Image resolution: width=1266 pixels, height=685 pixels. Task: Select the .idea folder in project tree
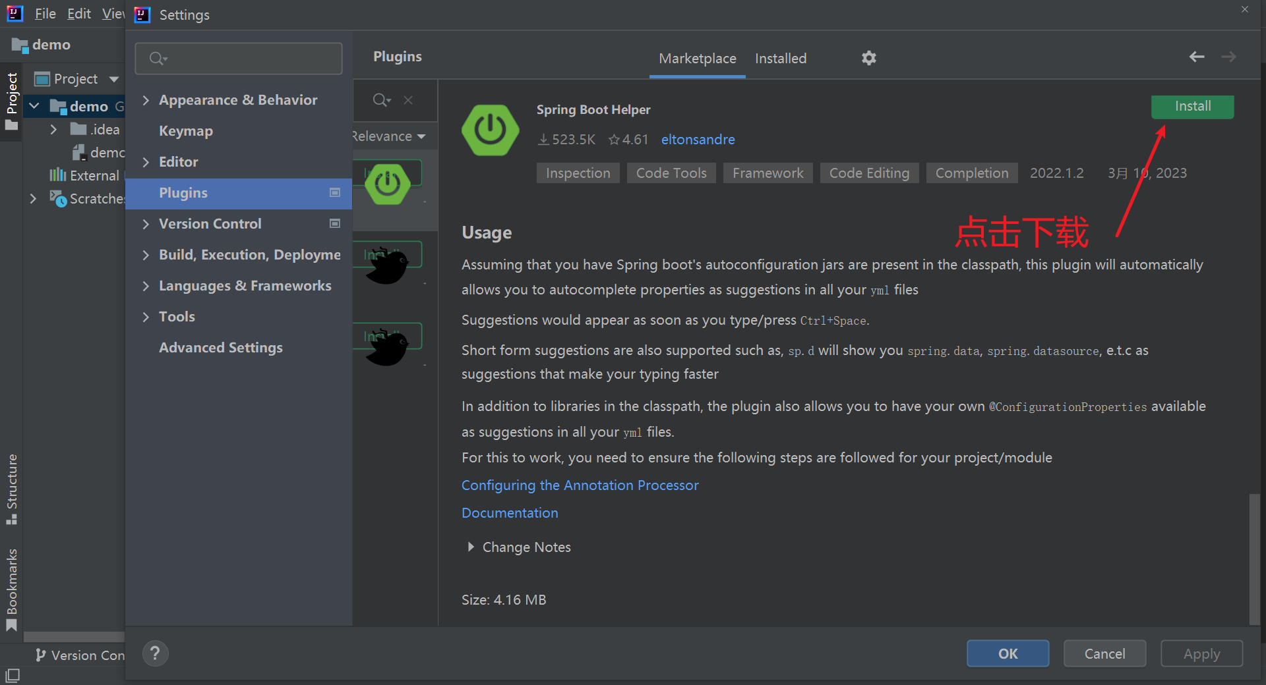(x=96, y=129)
